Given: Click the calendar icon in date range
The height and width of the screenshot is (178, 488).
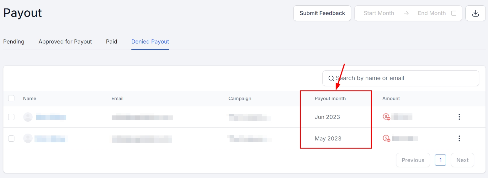Looking at the screenshot, I should (454, 13).
